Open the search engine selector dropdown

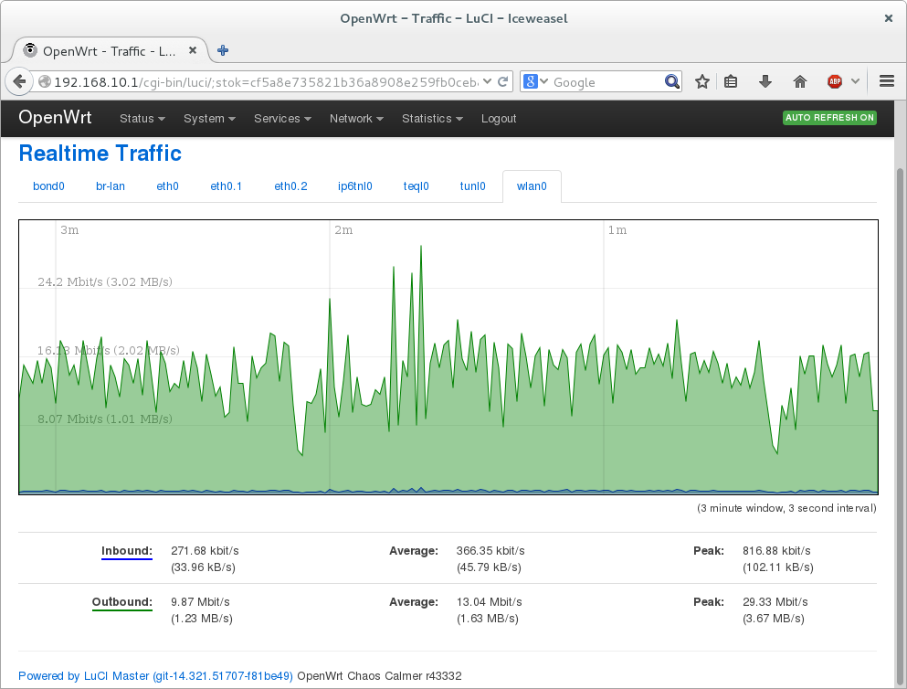pyautogui.click(x=535, y=81)
